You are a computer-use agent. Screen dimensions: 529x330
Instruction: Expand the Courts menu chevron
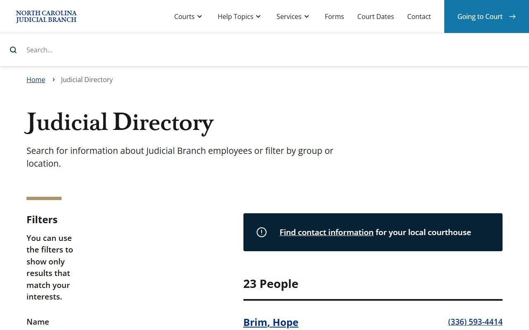(x=200, y=16)
